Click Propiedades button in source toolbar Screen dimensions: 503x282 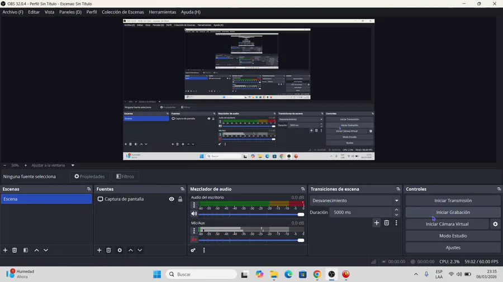(89, 177)
